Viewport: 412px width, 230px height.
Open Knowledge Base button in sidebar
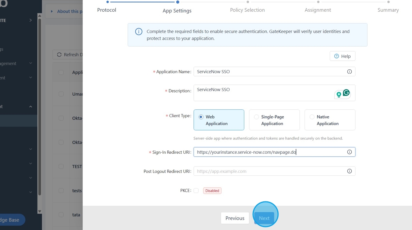pyautogui.click(x=12, y=220)
